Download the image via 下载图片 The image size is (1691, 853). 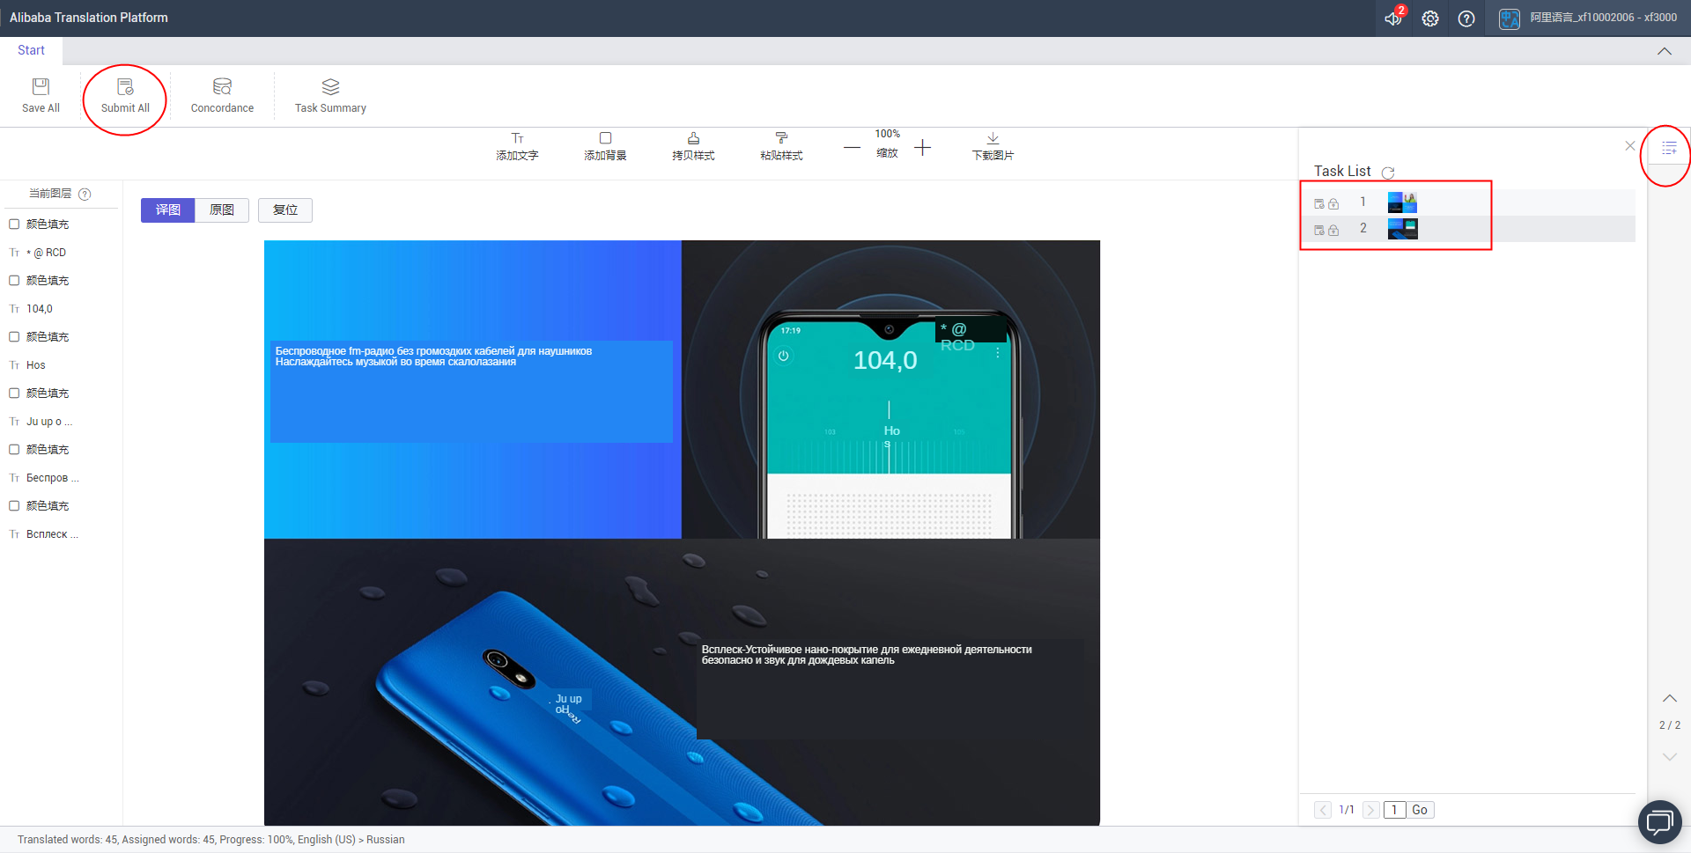(993, 146)
